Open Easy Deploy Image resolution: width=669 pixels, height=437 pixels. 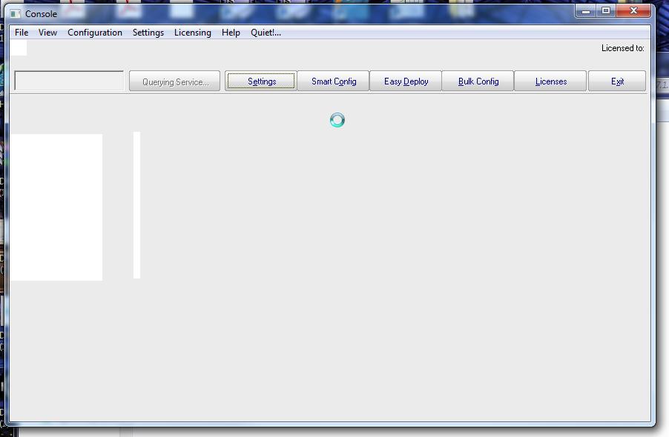point(405,81)
